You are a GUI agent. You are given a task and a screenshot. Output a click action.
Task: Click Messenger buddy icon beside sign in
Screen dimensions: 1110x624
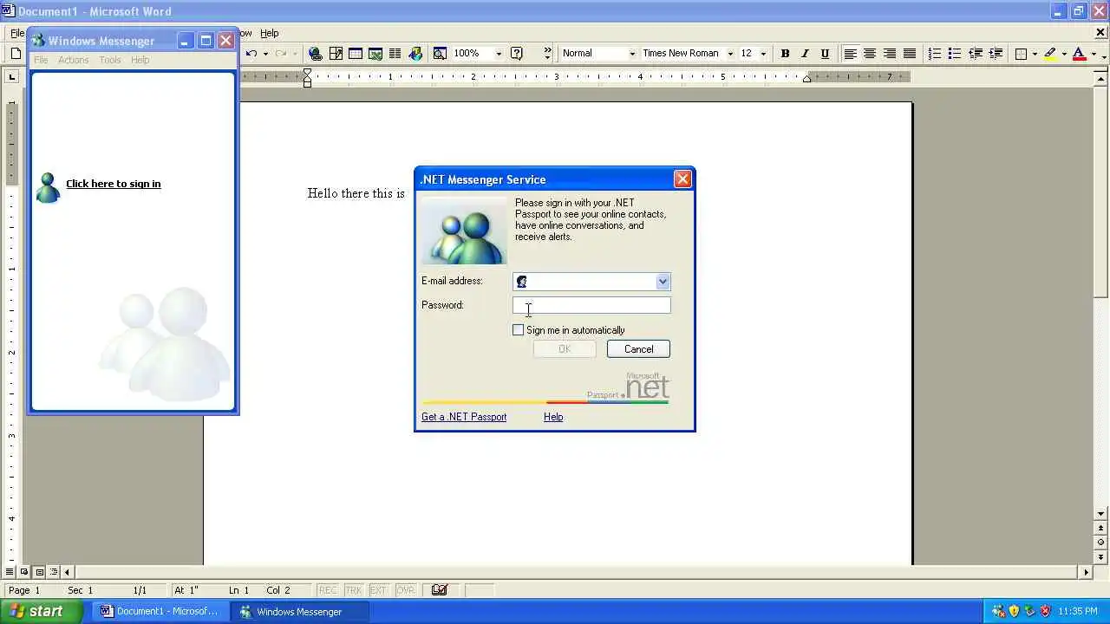click(x=48, y=187)
